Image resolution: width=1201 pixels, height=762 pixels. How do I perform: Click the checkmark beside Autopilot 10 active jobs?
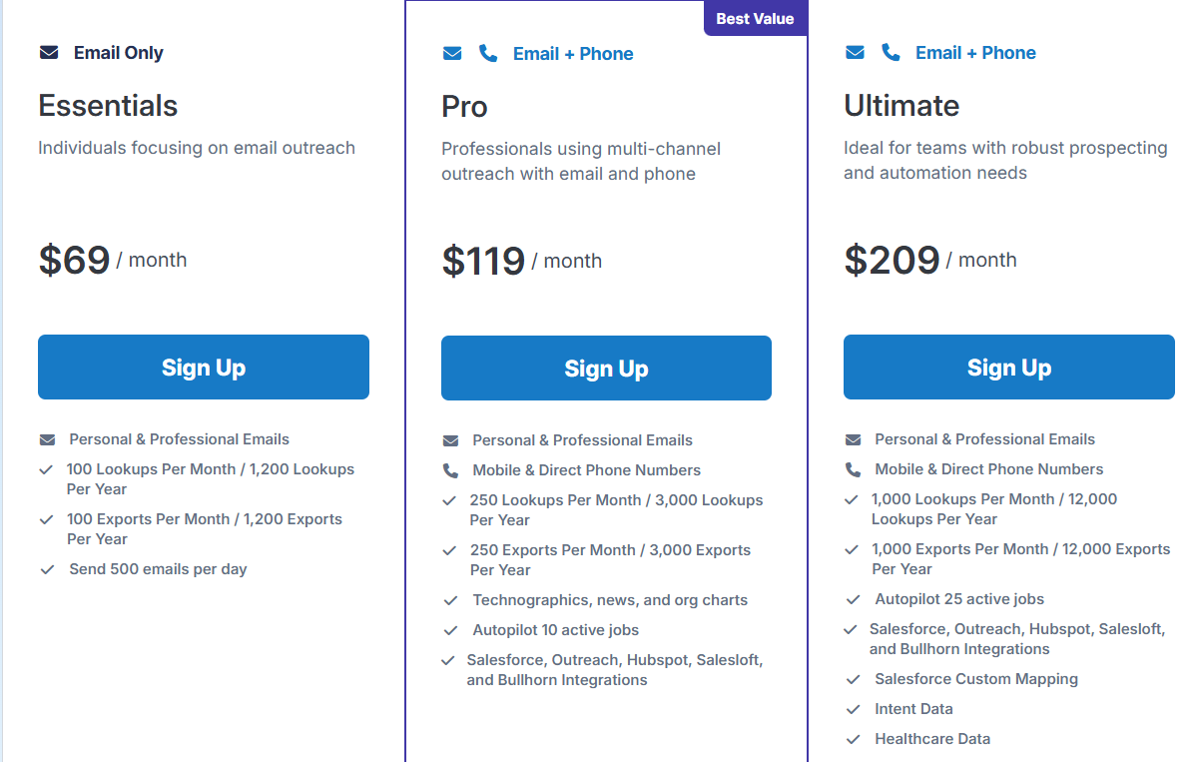(449, 629)
